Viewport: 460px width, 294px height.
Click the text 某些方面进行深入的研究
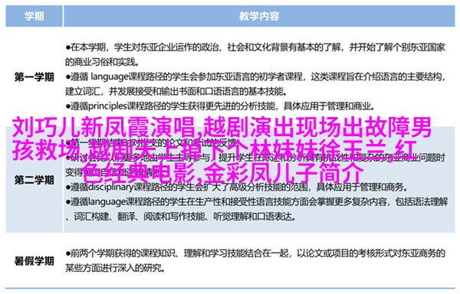[x=113, y=268]
